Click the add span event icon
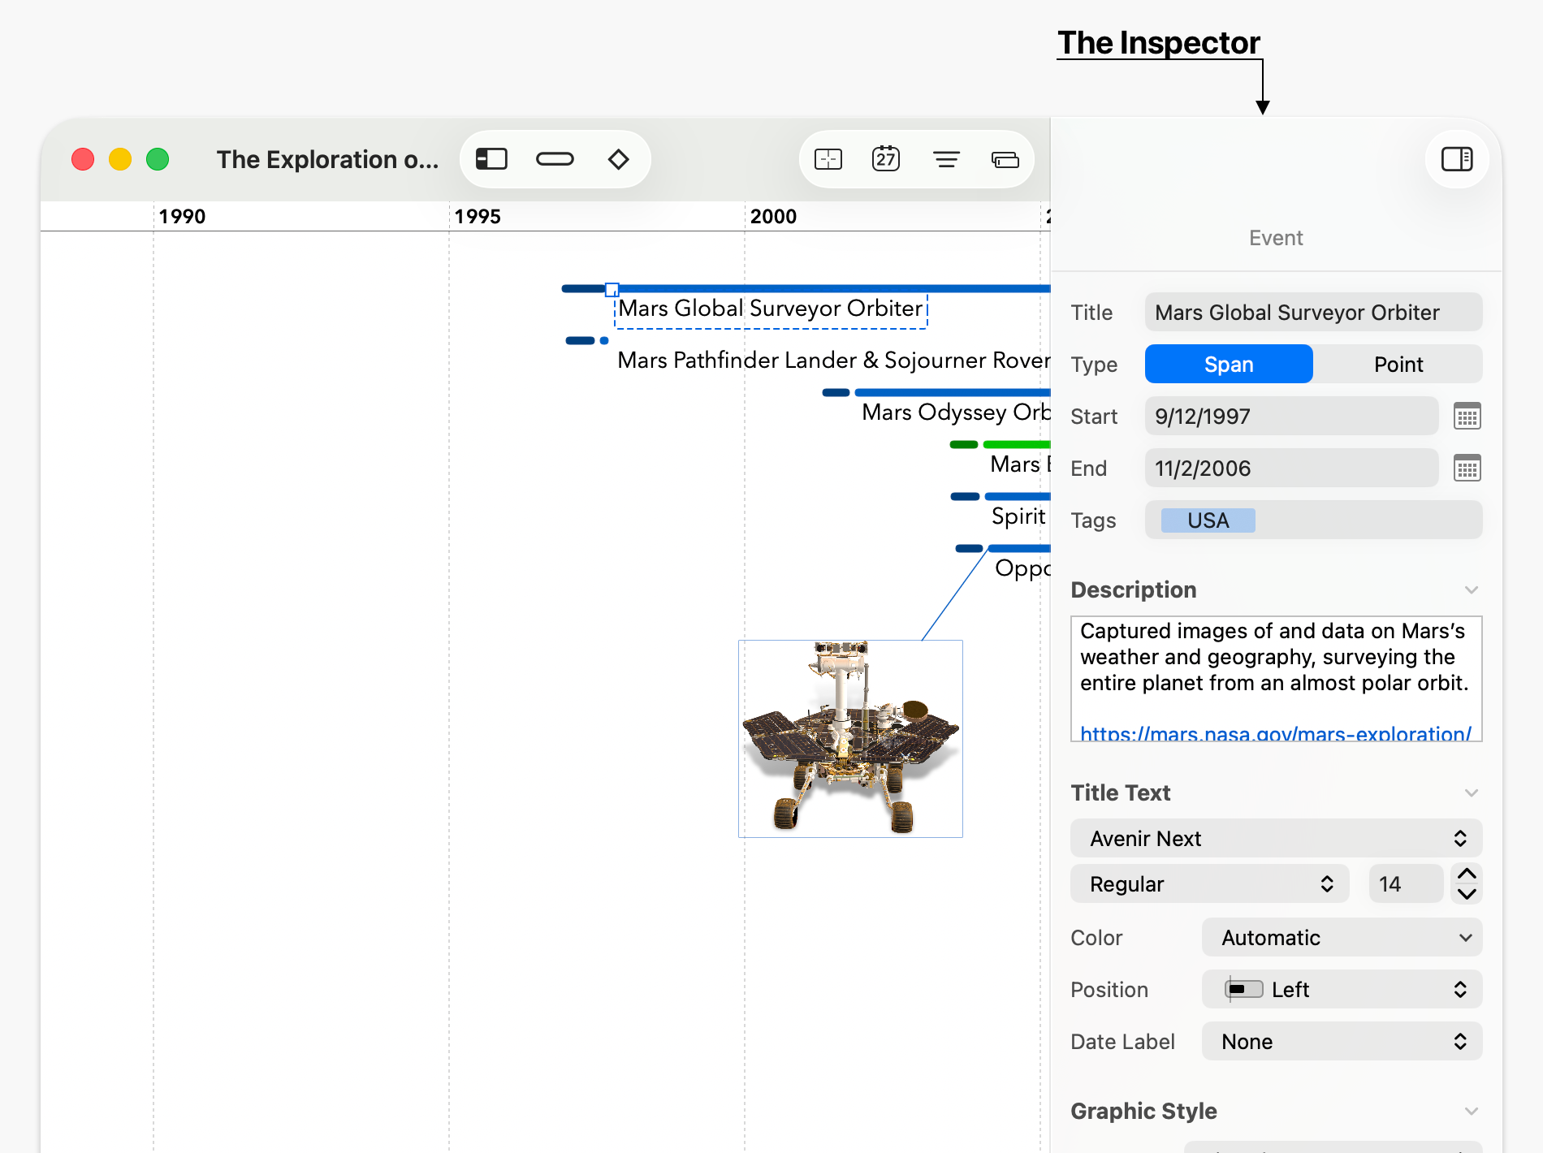 (555, 159)
